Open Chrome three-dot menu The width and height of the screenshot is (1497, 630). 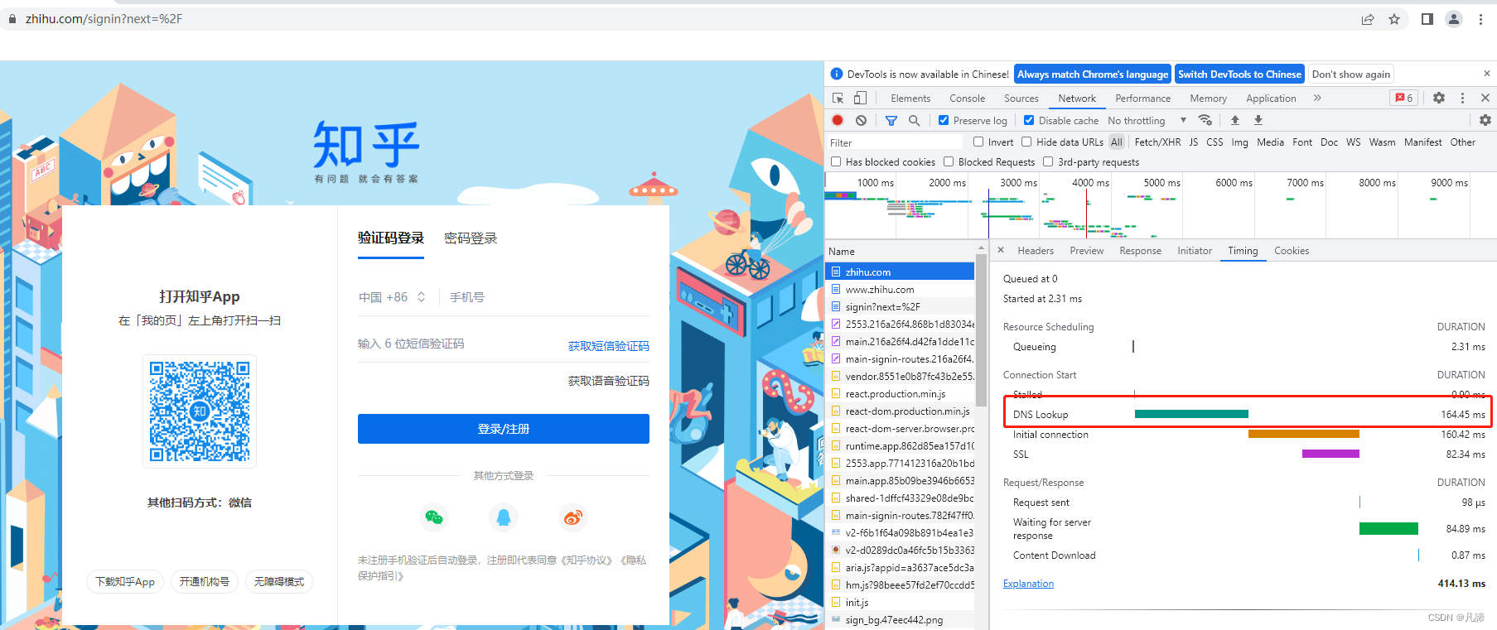[1480, 19]
